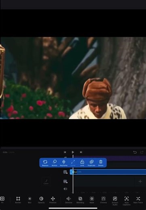Click the keyframe diamond on the clip
The height and width of the screenshot is (210, 146).
pyautogui.click(x=73, y=172)
